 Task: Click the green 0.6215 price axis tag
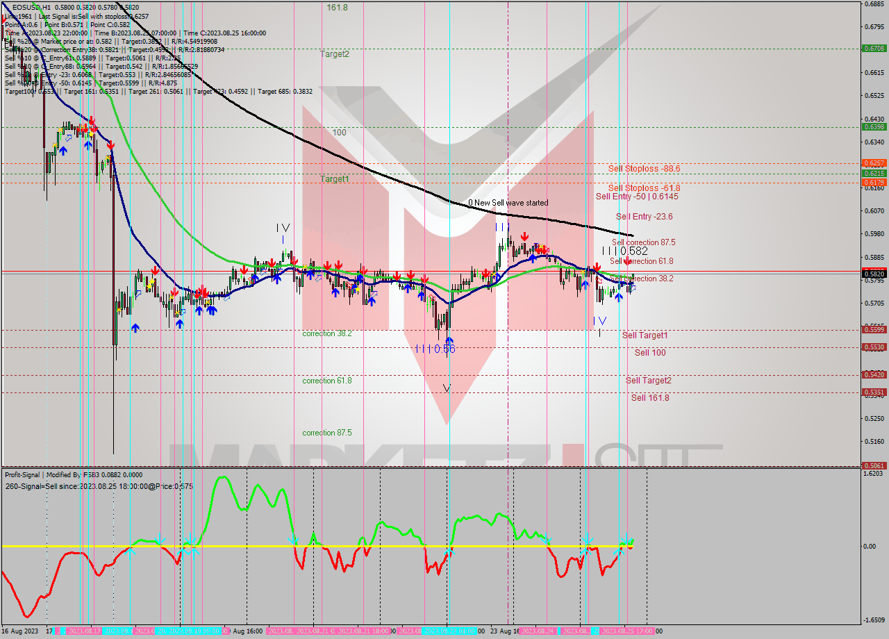tap(874, 173)
